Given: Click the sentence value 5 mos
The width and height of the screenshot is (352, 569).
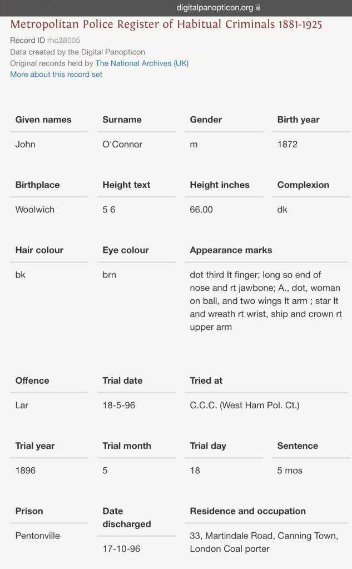Looking at the screenshot, I should tap(290, 471).
